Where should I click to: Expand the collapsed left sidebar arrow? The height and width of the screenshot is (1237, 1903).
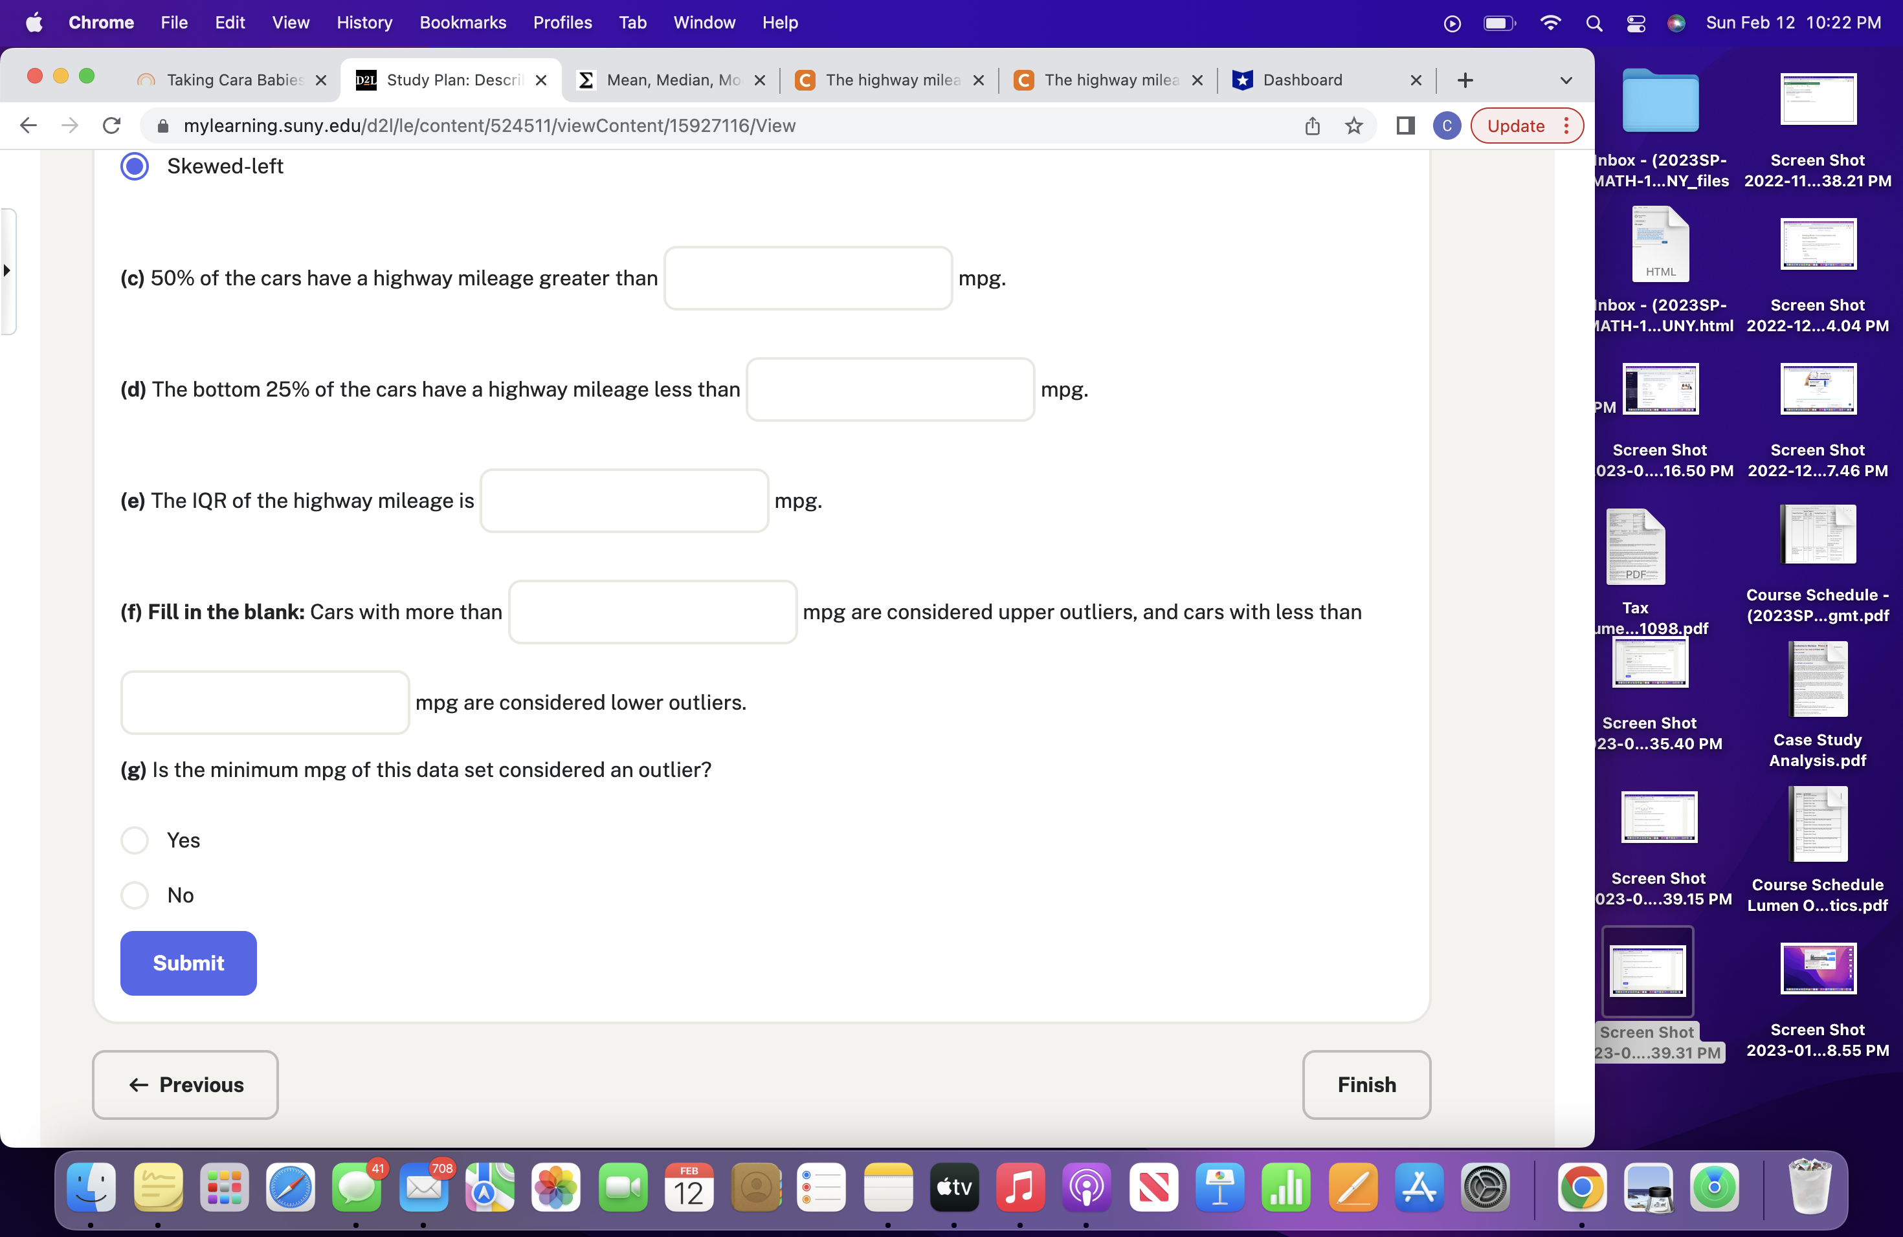point(8,272)
